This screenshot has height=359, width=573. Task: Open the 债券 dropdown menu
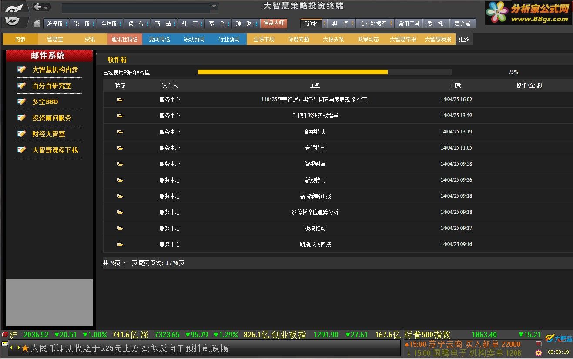click(137, 23)
